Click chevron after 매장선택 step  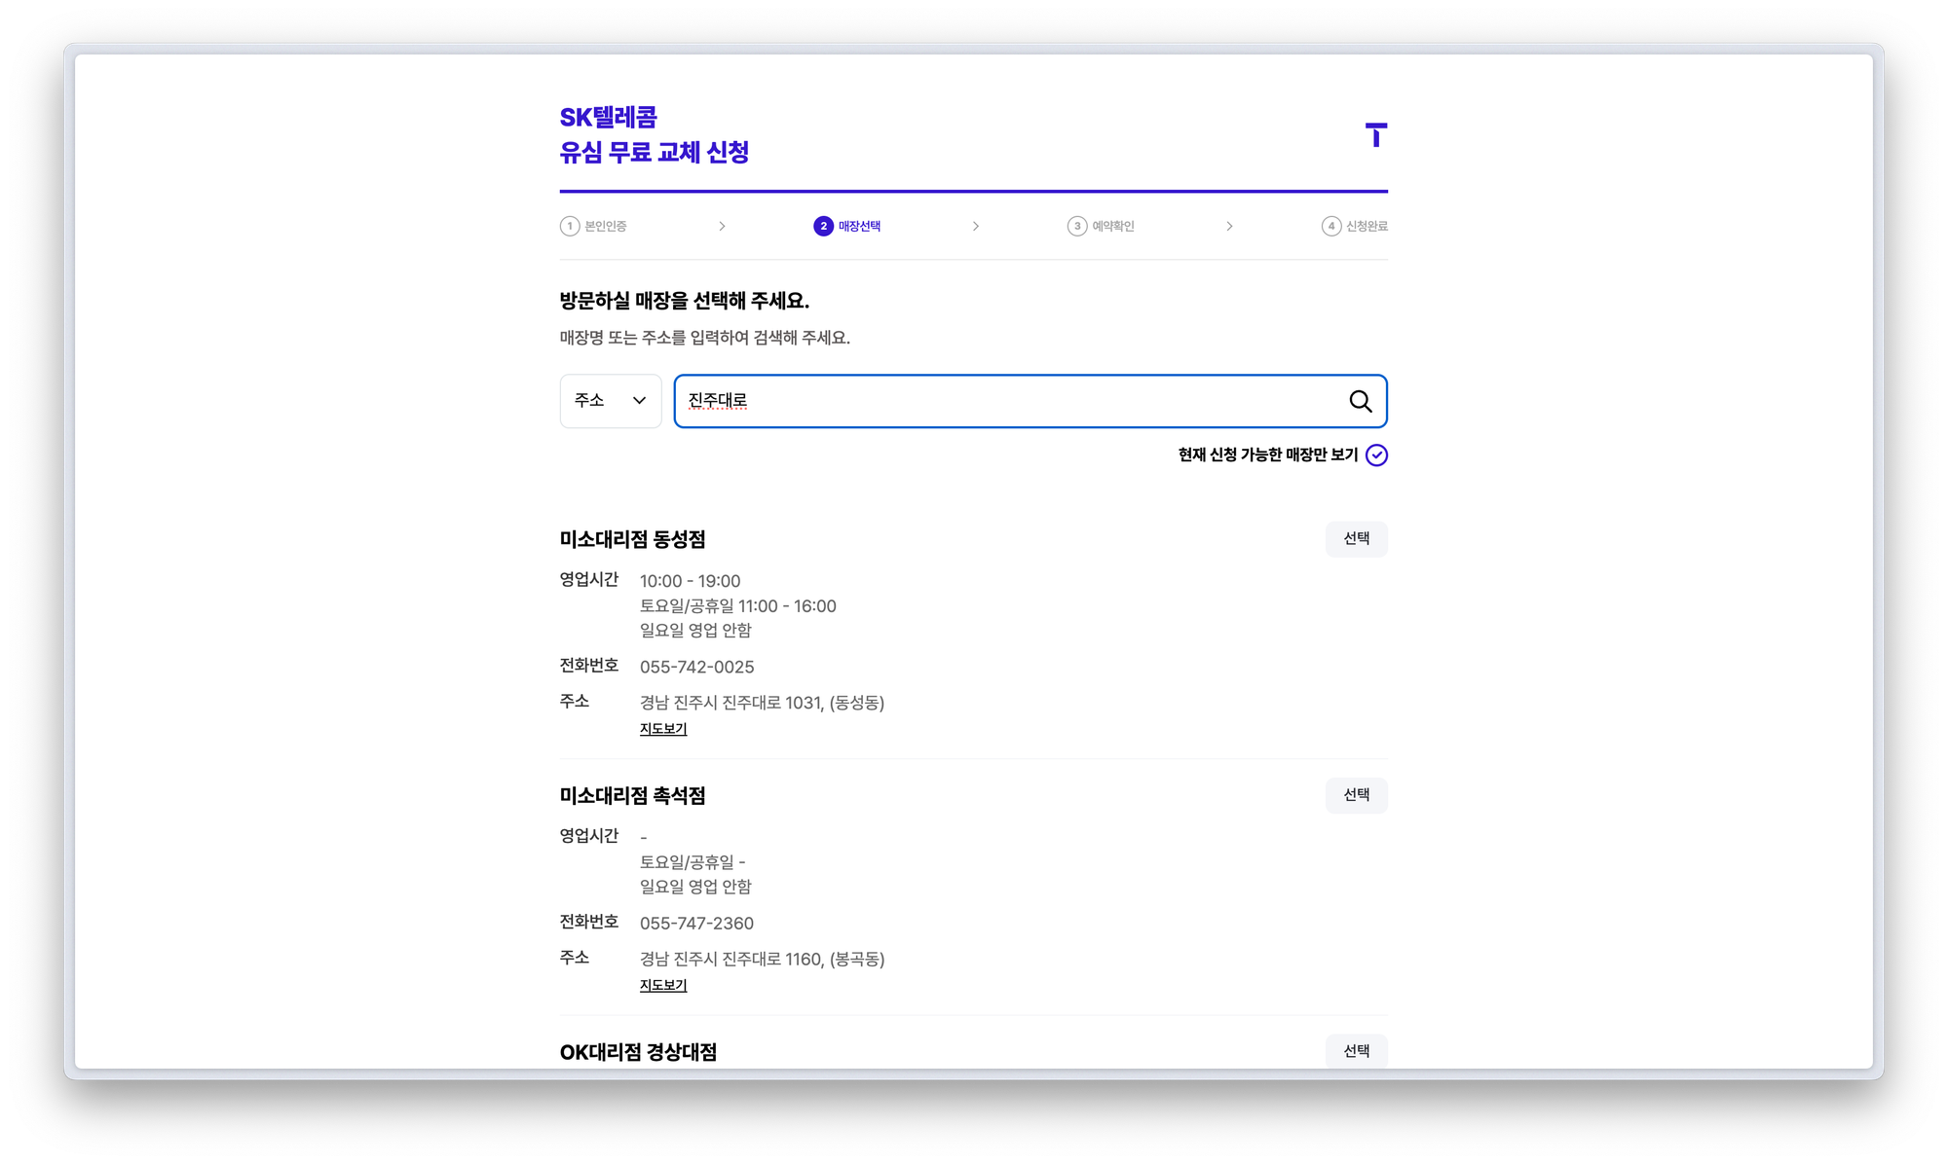click(976, 226)
